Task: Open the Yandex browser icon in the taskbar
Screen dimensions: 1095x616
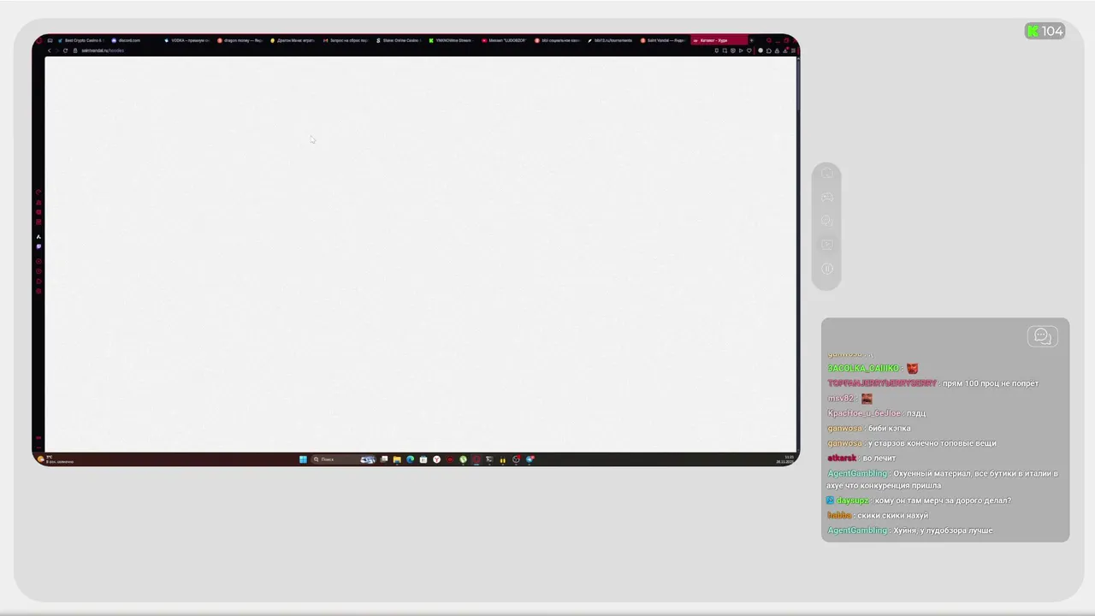Action: 436,459
